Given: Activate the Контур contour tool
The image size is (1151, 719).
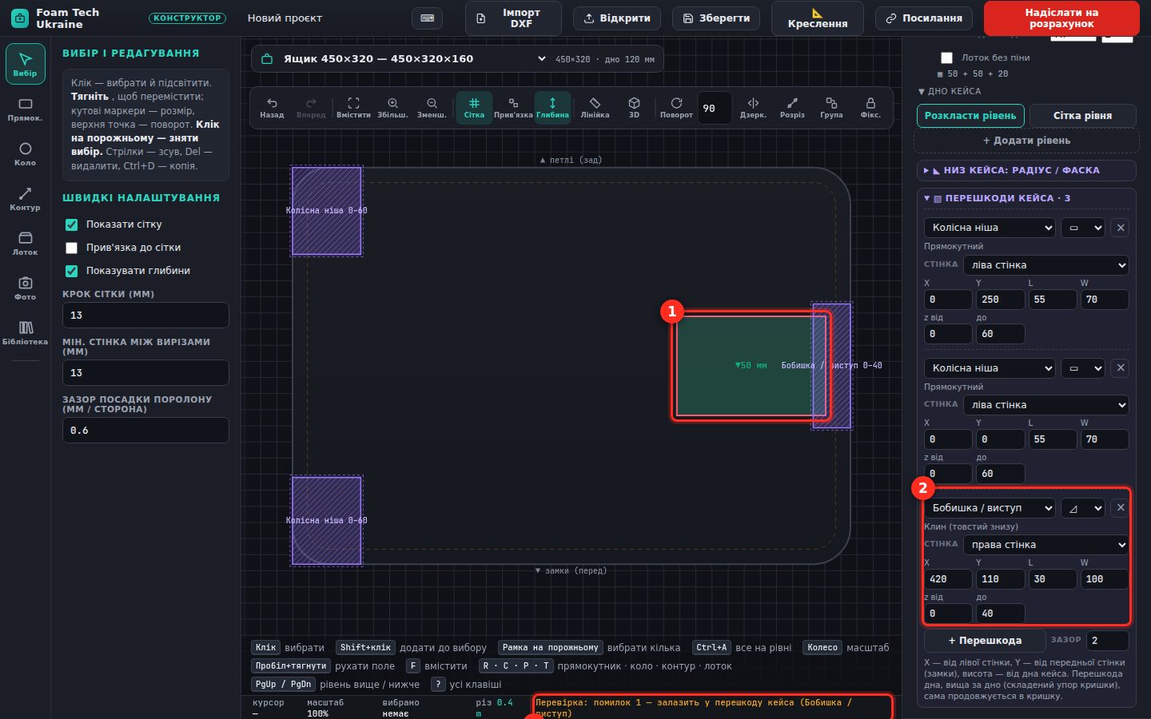Looking at the screenshot, I should coord(25,198).
